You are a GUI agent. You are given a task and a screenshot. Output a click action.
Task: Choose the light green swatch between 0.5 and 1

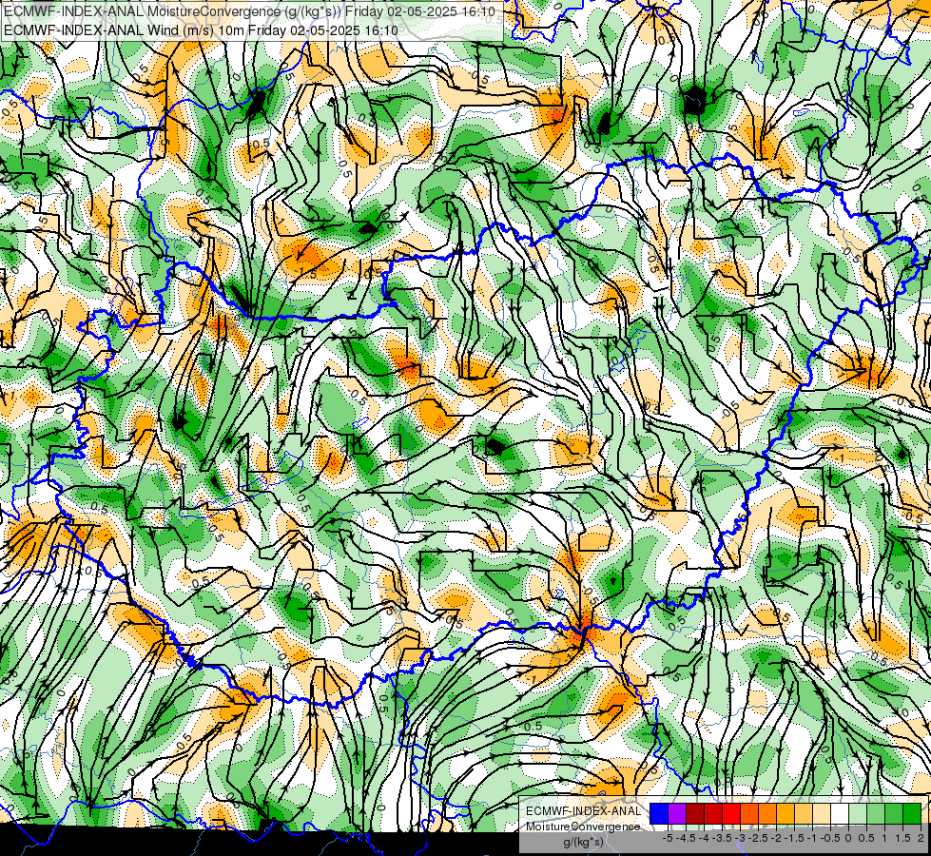pos(876,814)
